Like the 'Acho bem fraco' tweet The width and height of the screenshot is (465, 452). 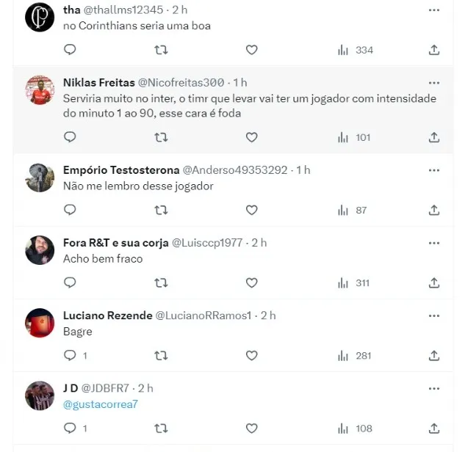pos(251,282)
